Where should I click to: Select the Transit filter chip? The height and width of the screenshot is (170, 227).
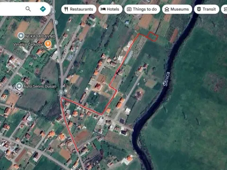click(x=207, y=9)
